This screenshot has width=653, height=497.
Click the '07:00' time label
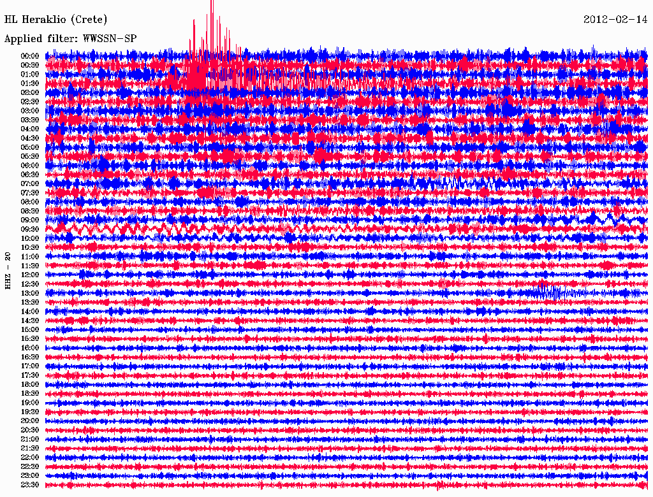30,184
